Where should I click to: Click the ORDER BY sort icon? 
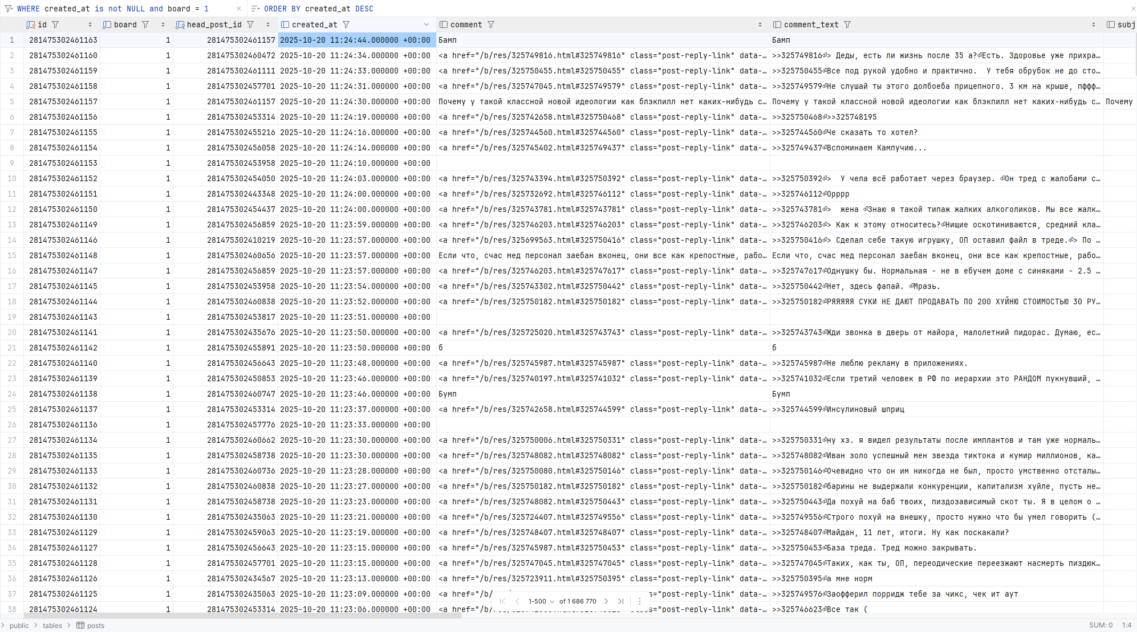click(255, 9)
